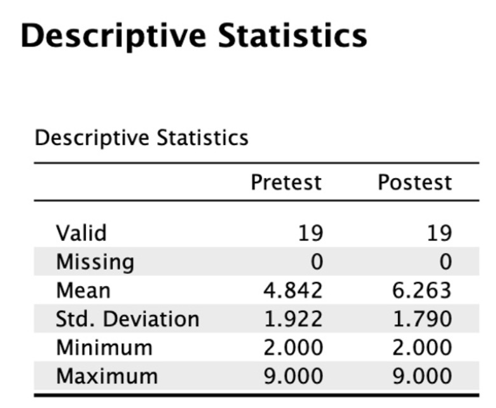The image size is (496, 408).
Task: Select the small "Descriptive Statistics" table title
Action: click(x=141, y=137)
